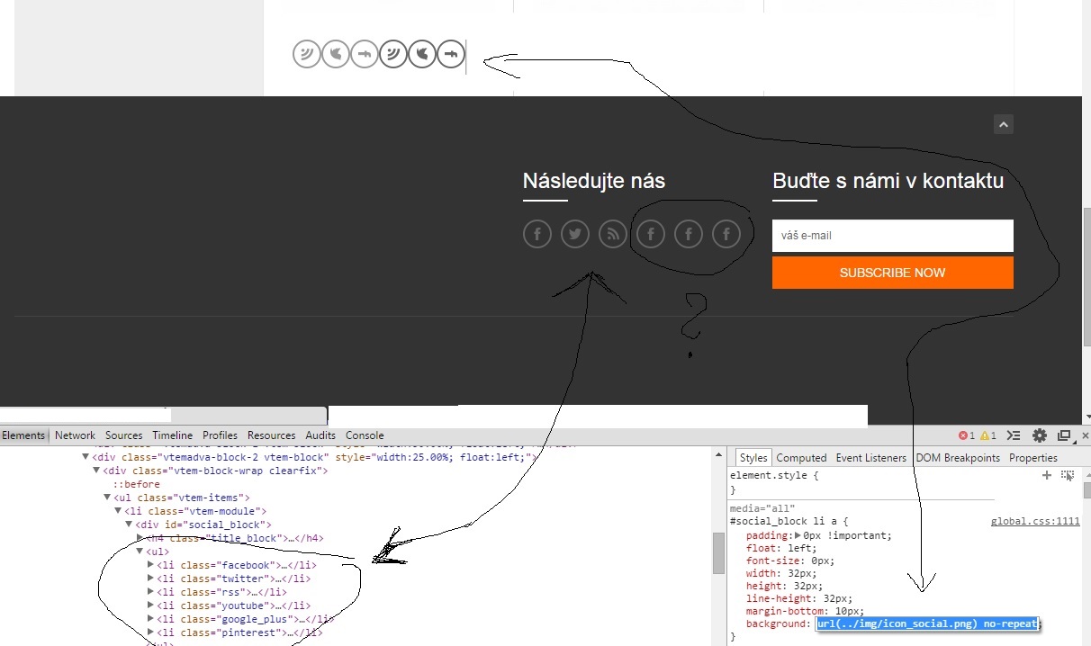Toggle element state with the dotted cursor icon
This screenshot has height=646, width=1091.
click(1068, 475)
